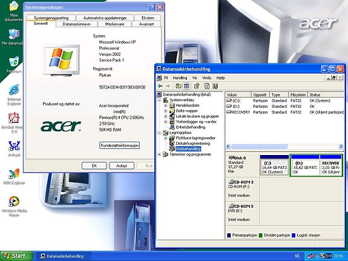Screen dimensions: 348x261
Task: Select the (D:) row in volume list
Action: click(x=284, y=107)
